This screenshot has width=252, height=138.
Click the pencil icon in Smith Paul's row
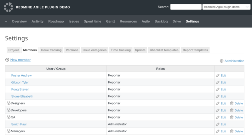(x=218, y=124)
